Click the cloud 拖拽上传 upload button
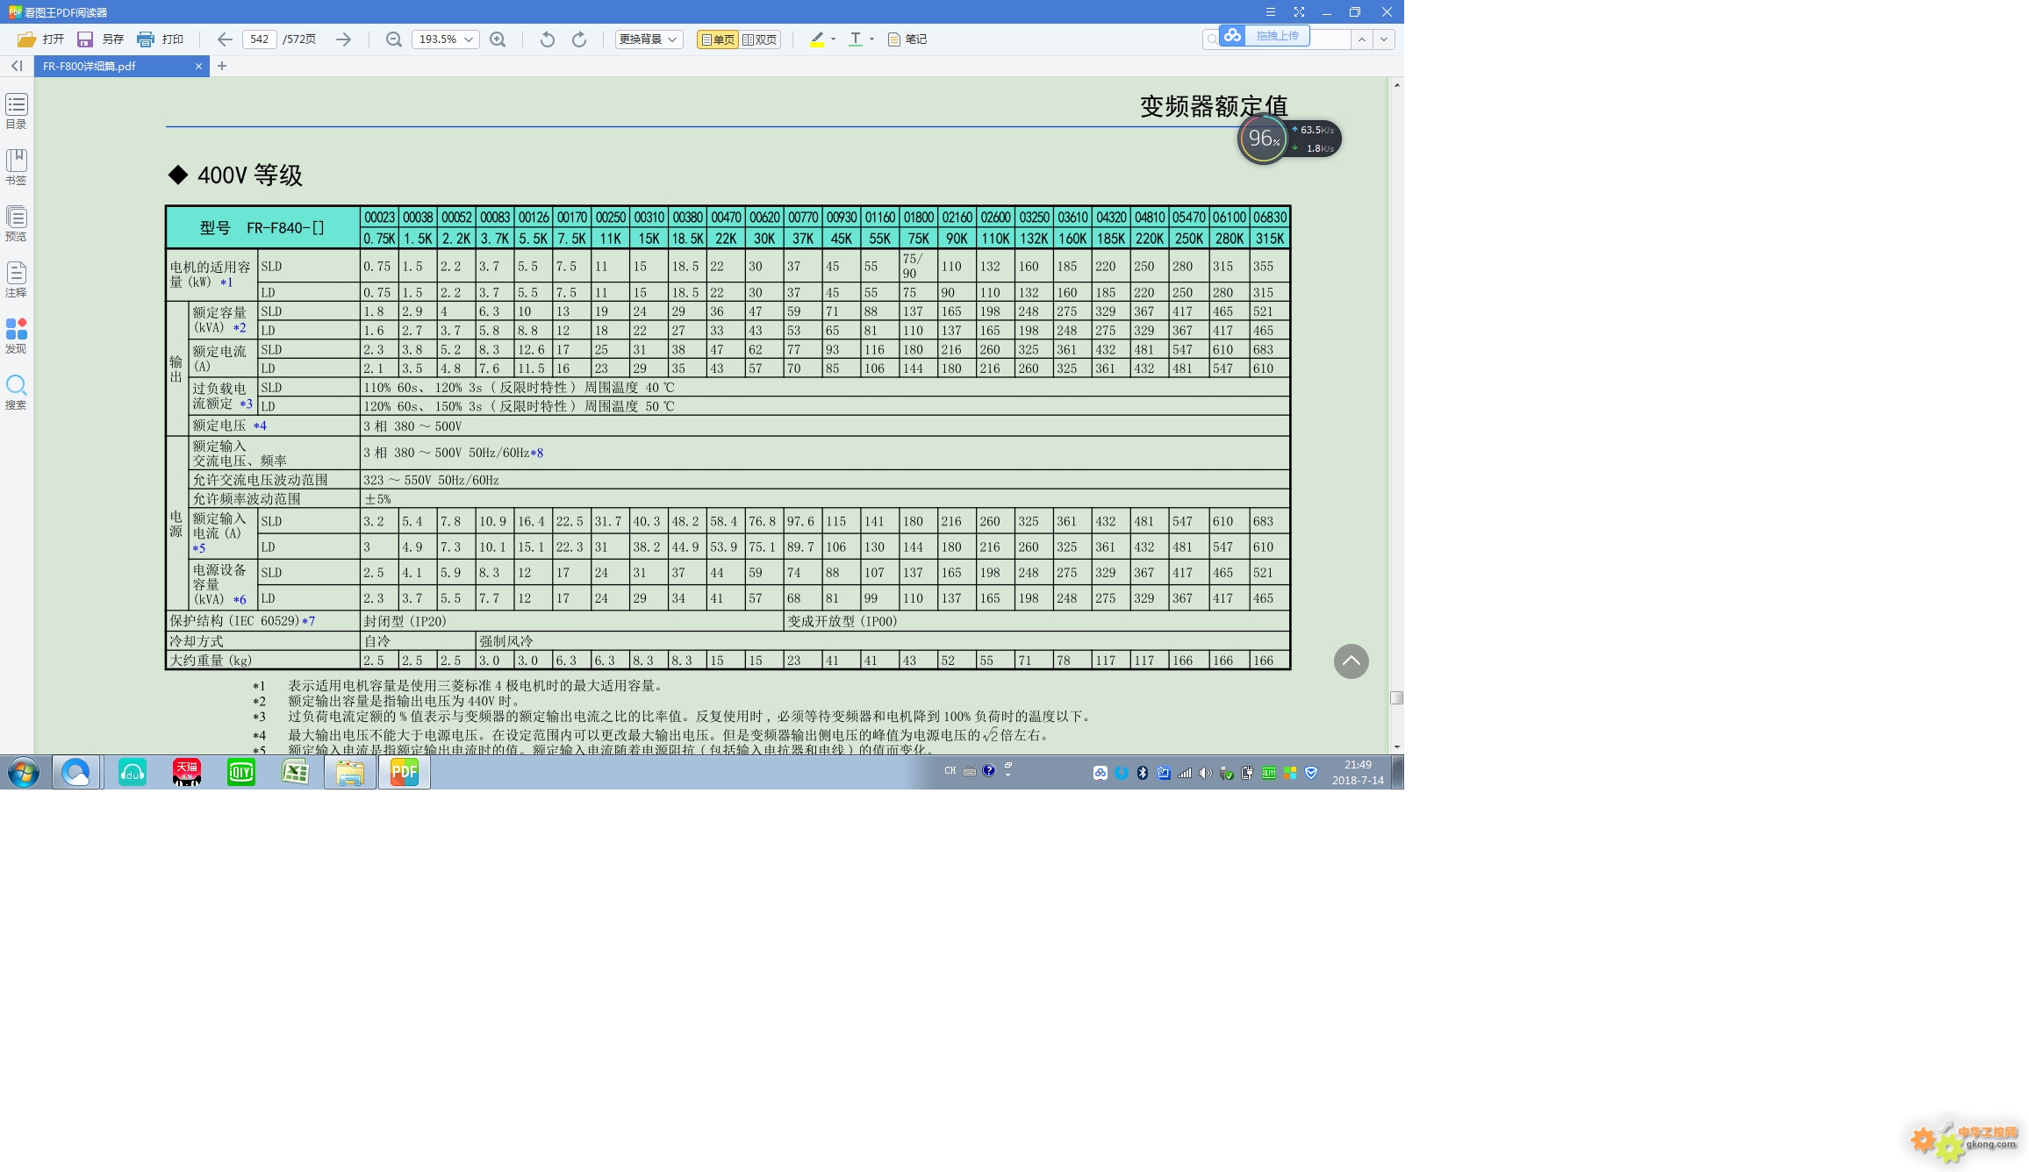The image size is (2029, 1172). pyautogui.click(x=1265, y=36)
